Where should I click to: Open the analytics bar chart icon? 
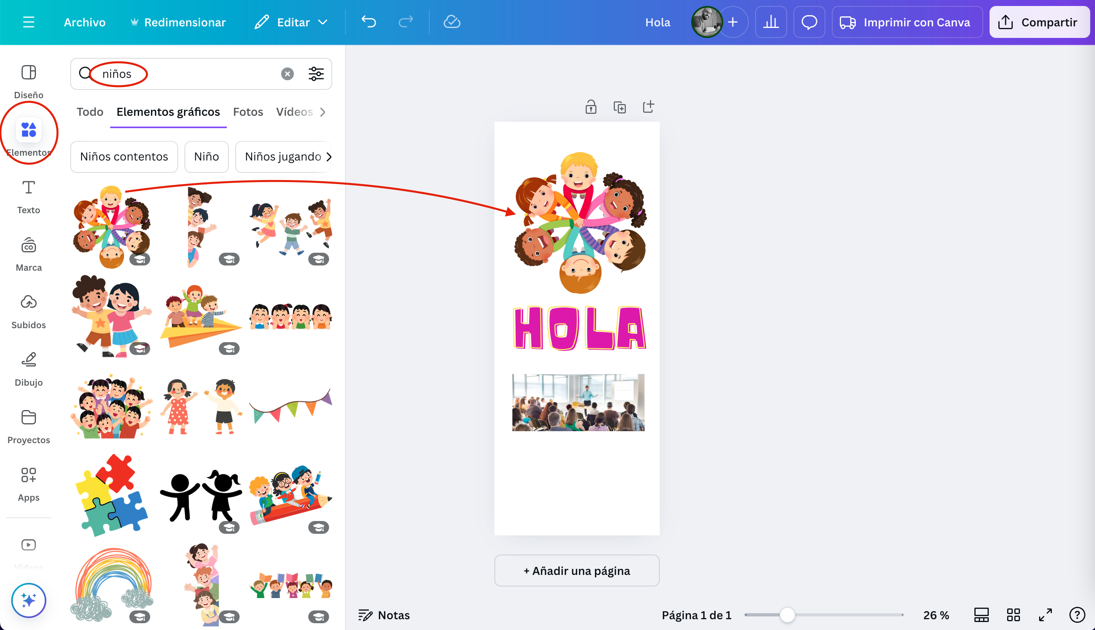(770, 22)
